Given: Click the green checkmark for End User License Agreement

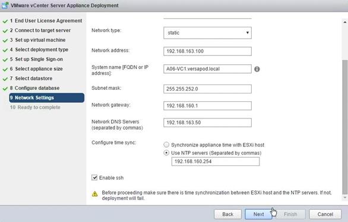Looking at the screenshot, I should (x=5, y=21).
